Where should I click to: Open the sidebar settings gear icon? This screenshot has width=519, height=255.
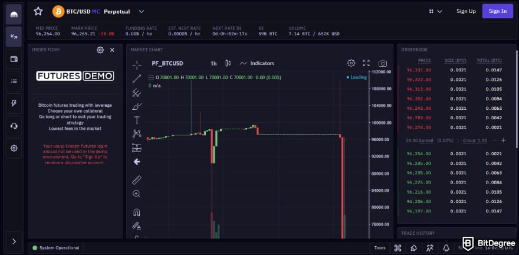click(14, 148)
